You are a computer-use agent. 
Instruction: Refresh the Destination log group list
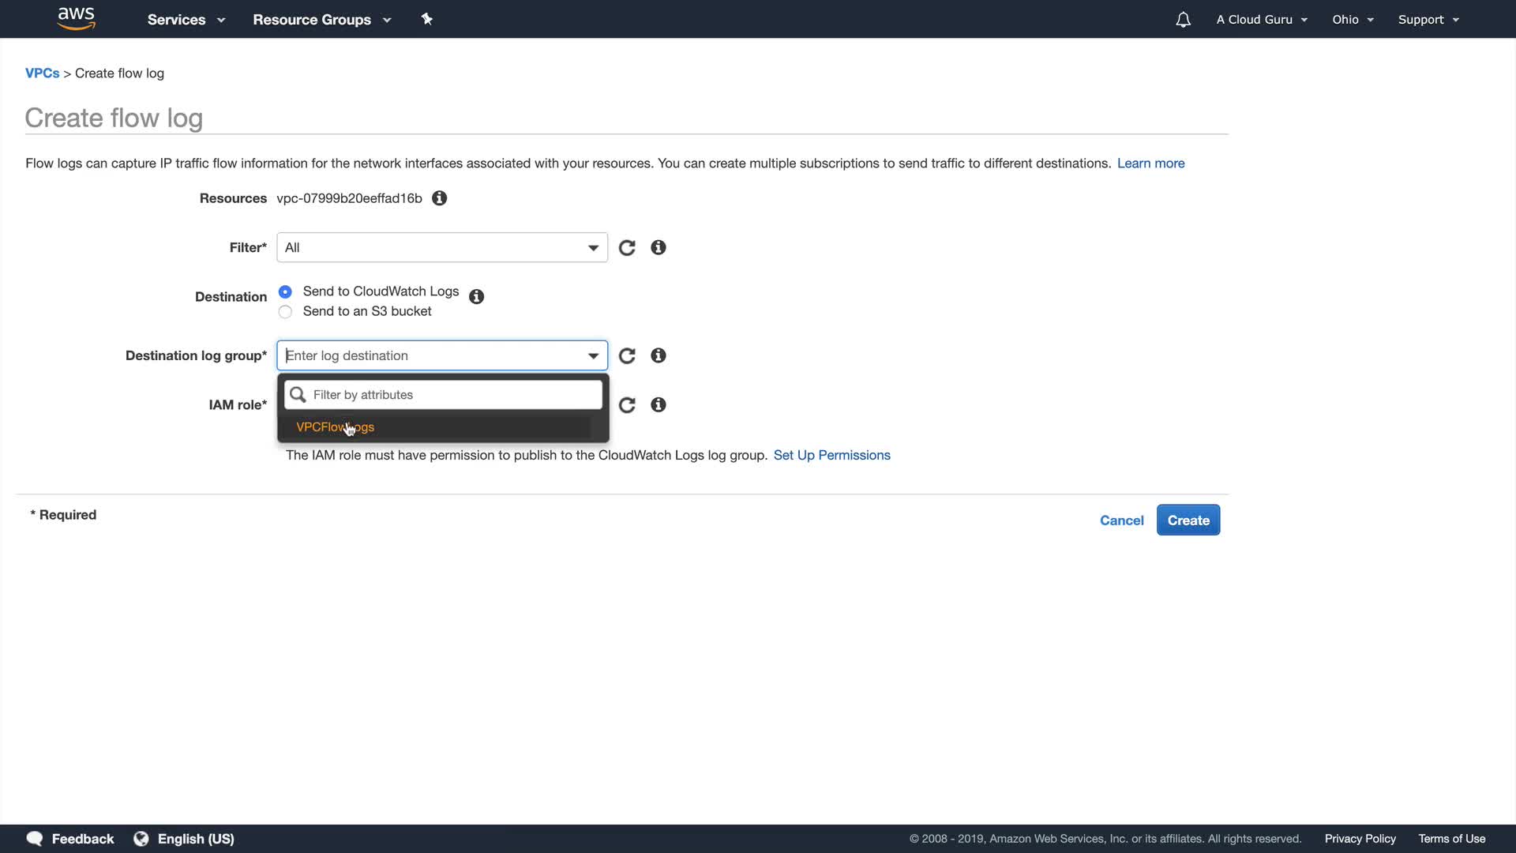click(627, 356)
